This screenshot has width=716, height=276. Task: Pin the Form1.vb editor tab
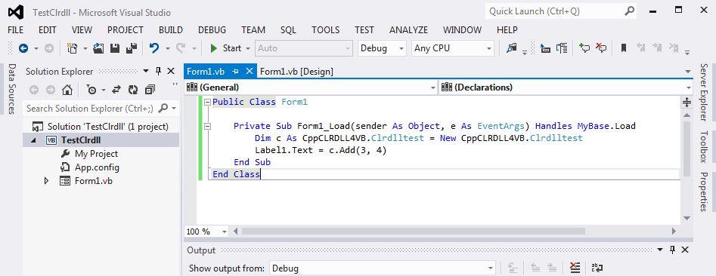(x=236, y=71)
